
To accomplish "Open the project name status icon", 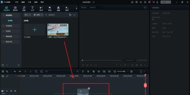I will click(94, 2).
